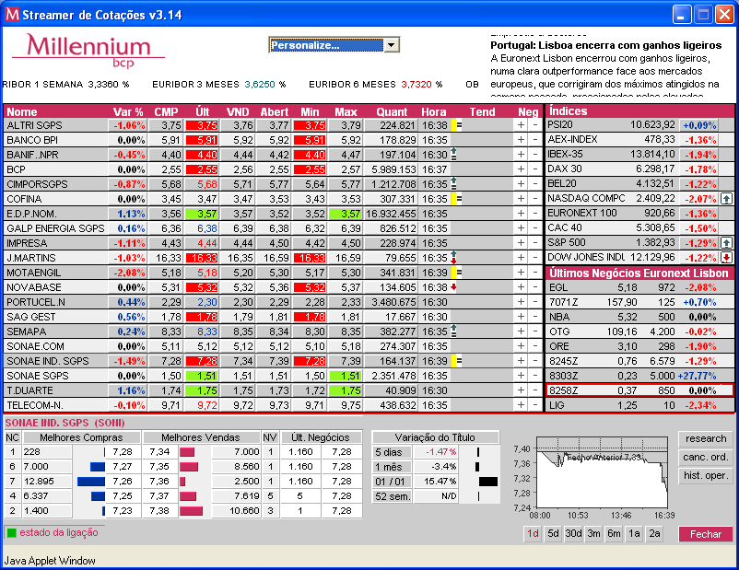
Task: Click the plus button for GALP ENERGIA SGPS
Action: [x=521, y=228]
